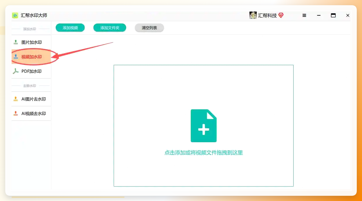Click the AI视频去水印 stamp icon

click(16, 114)
